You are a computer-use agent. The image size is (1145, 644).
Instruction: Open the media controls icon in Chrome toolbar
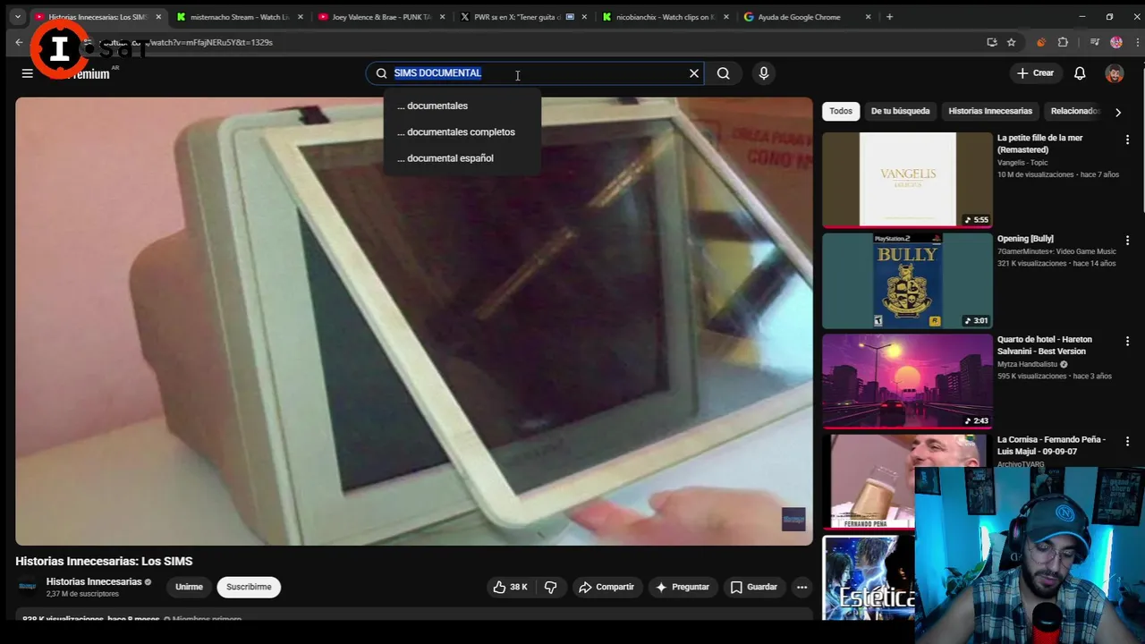(x=1094, y=42)
